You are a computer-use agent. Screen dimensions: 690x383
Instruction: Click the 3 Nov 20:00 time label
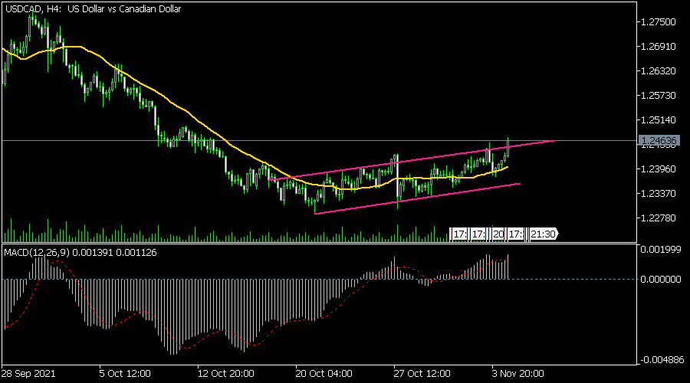[517, 375]
